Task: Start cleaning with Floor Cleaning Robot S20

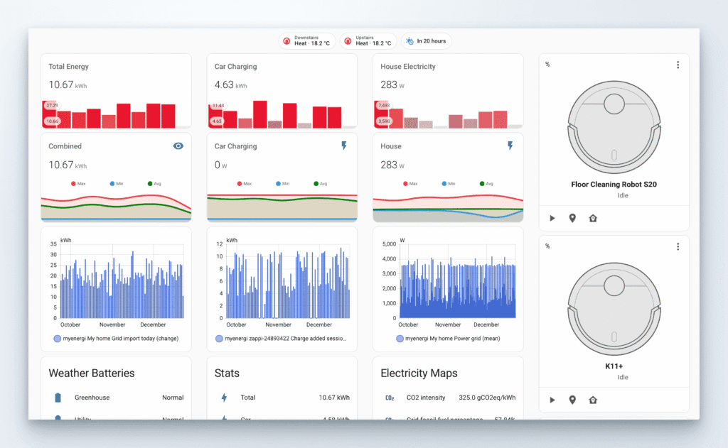Action: tap(552, 218)
